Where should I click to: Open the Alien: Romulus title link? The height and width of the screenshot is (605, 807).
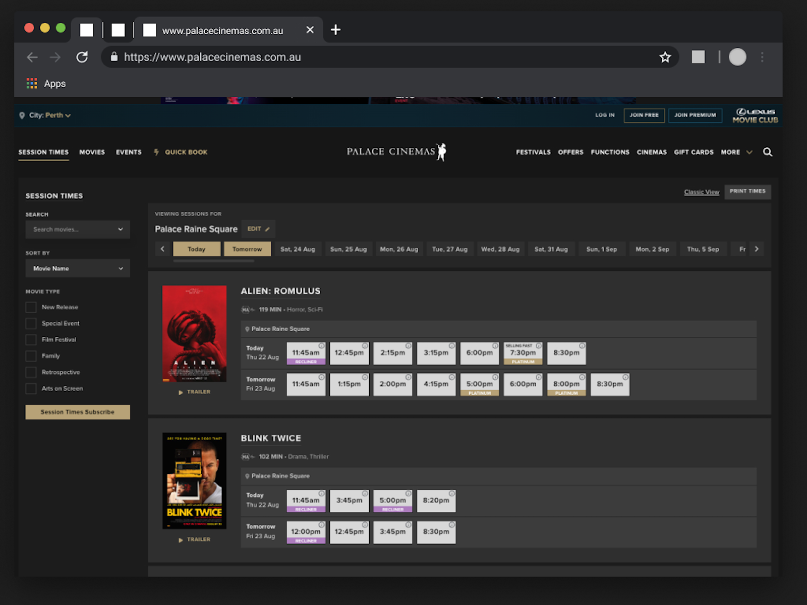click(x=280, y=291)
